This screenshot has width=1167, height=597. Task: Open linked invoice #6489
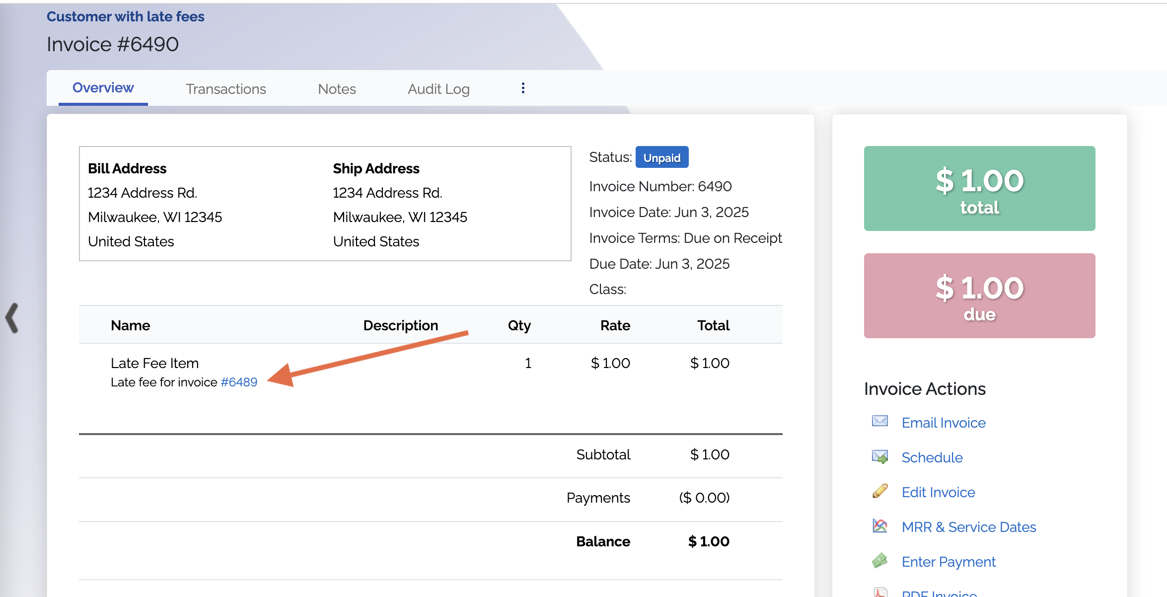point(239,382)
